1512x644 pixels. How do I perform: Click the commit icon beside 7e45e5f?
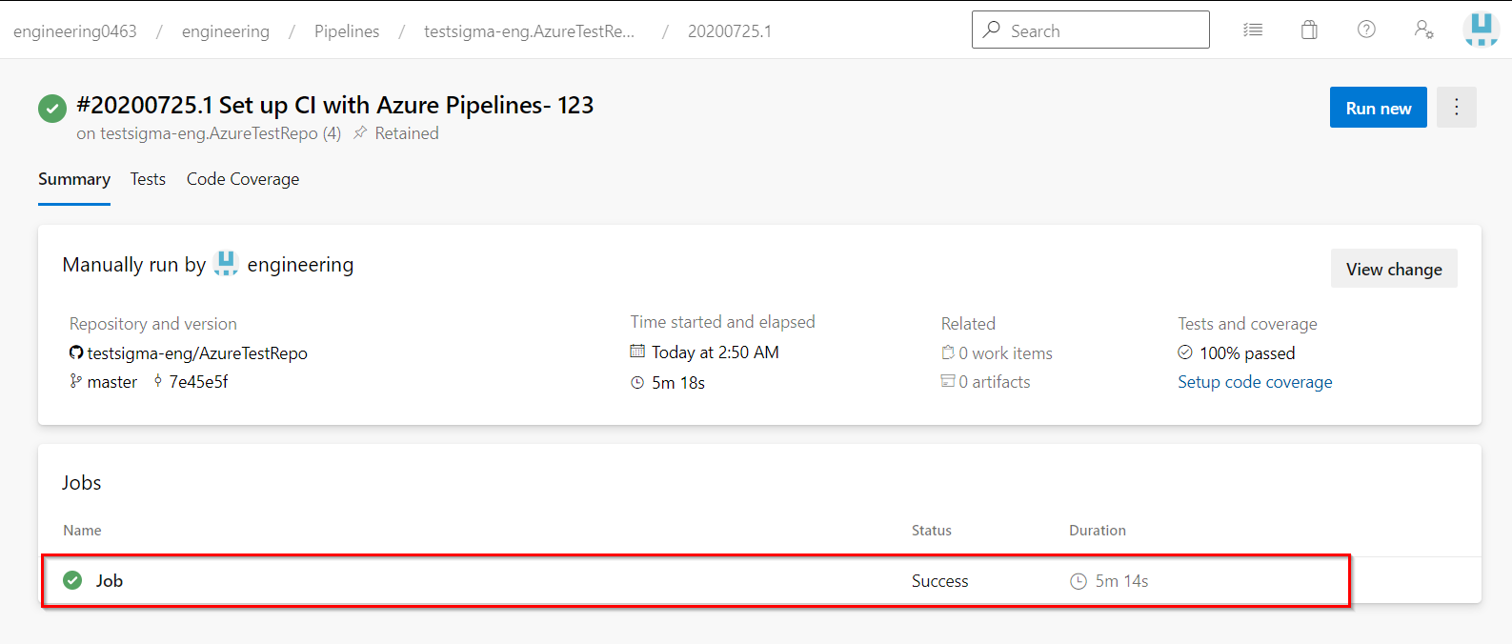click(158, 381)
